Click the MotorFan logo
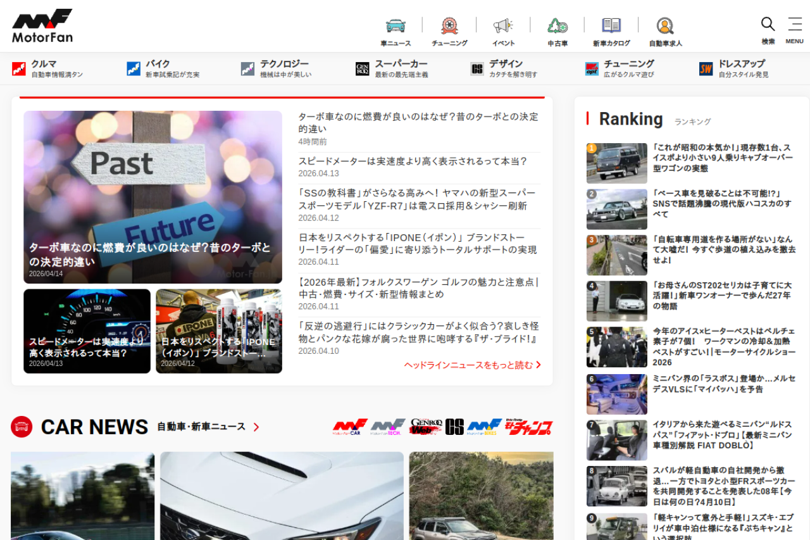 42,26
